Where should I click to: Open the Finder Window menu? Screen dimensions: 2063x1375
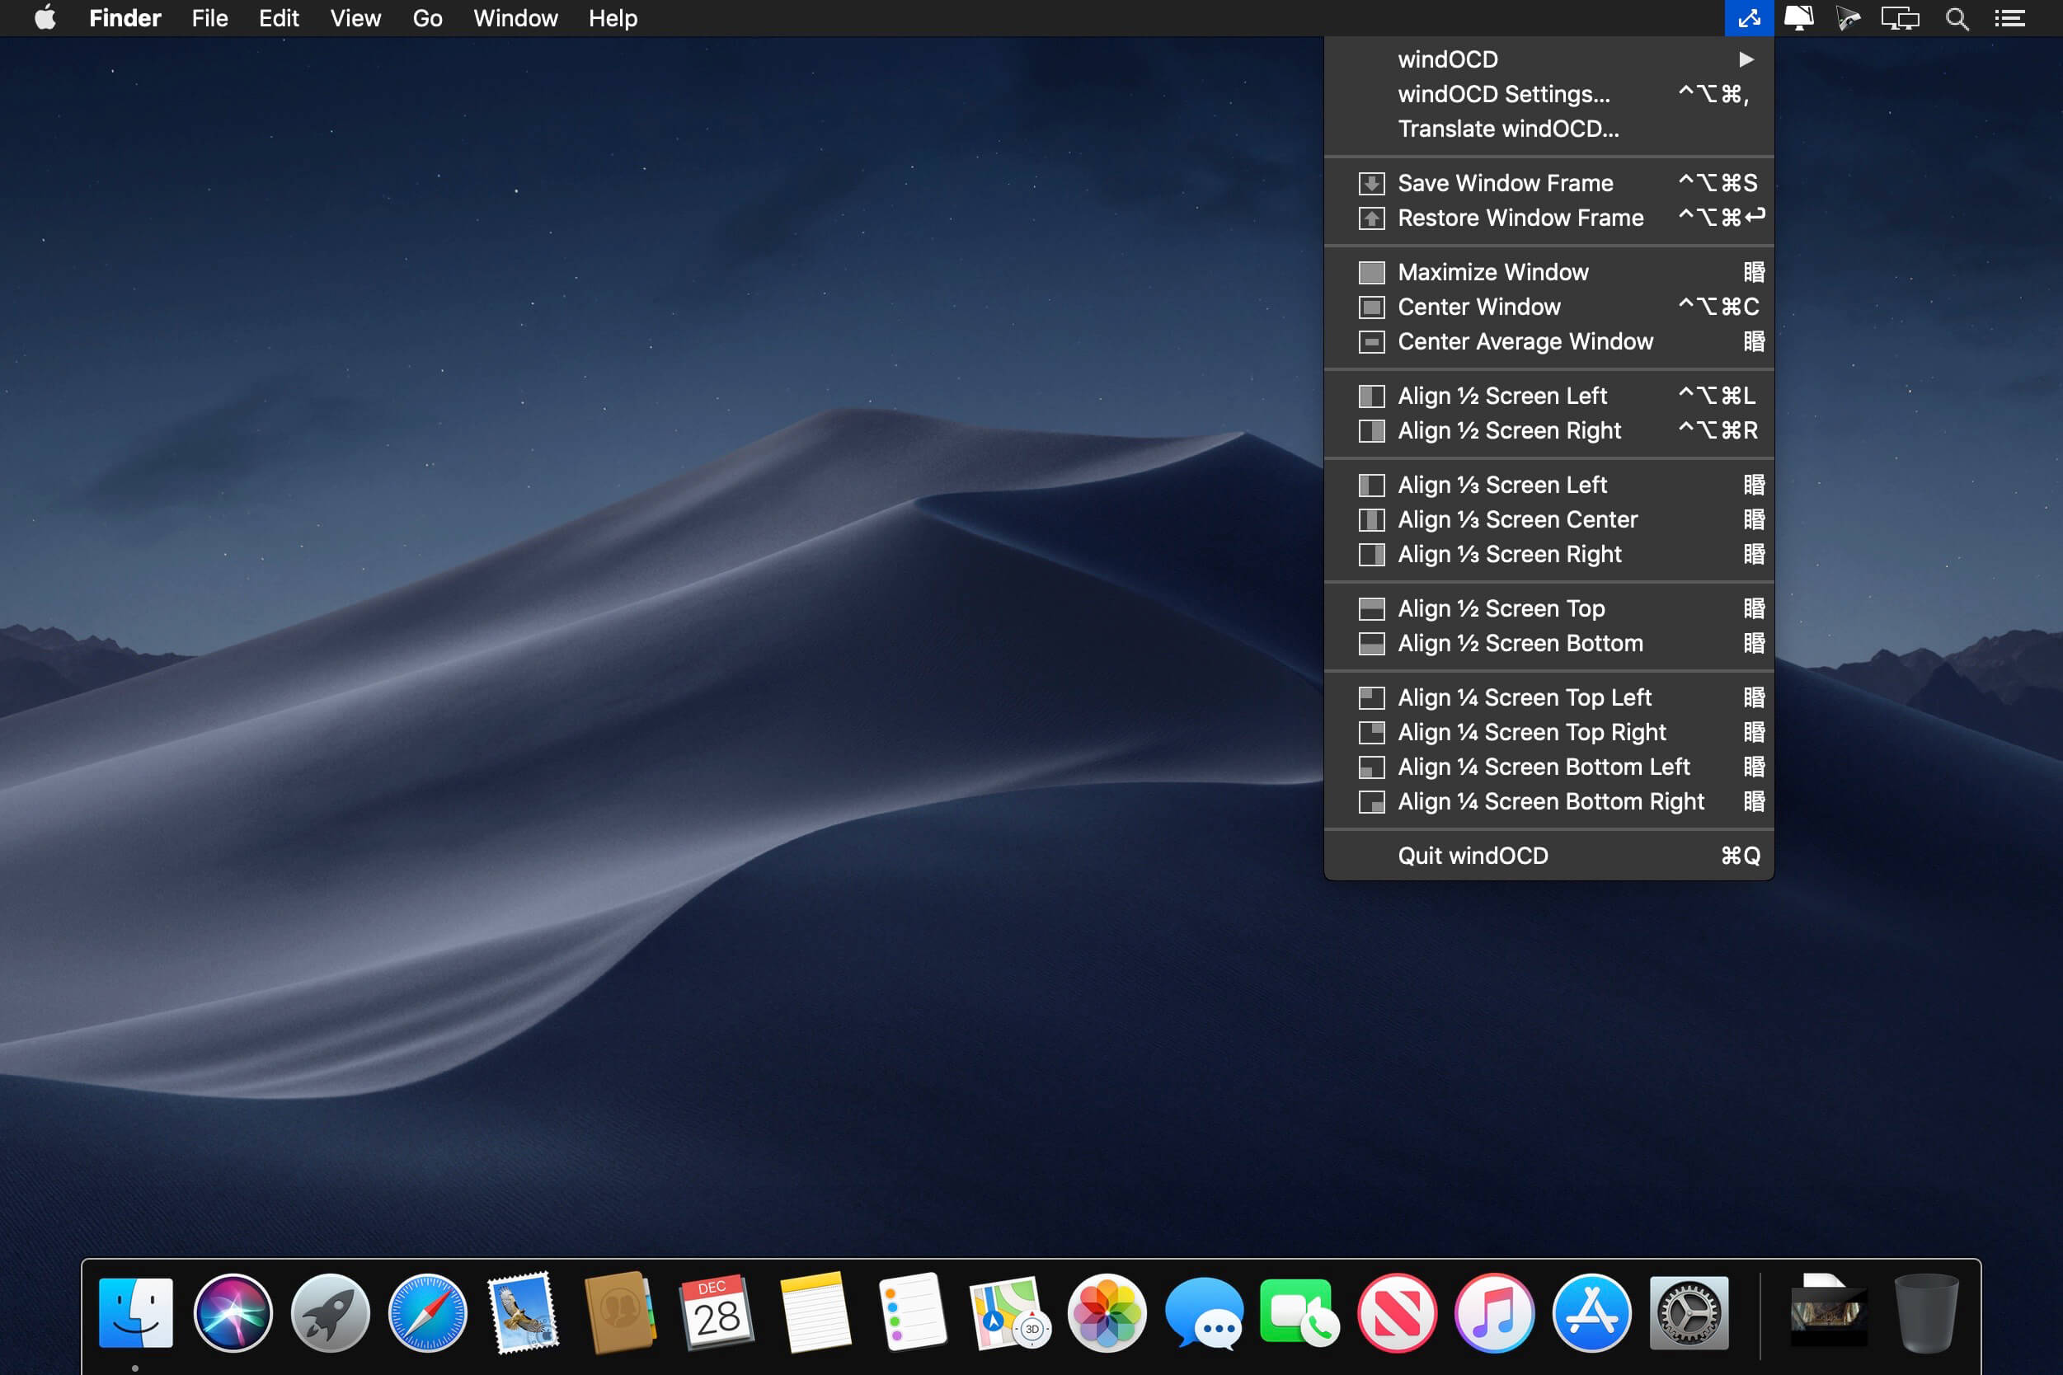click(515, 18)
